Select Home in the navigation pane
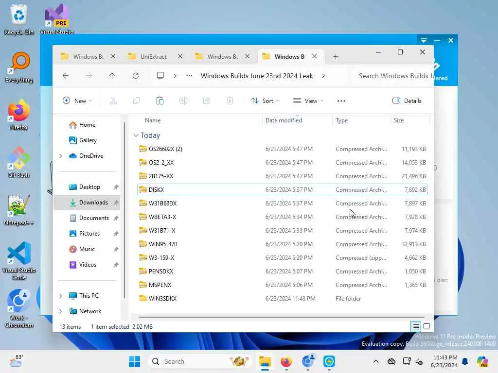The height and width of the screenshot is (373, 498). tap(87, 125)
